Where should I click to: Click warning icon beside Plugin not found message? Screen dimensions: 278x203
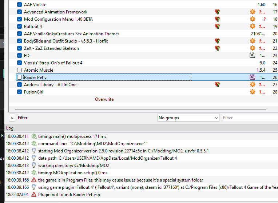34,195
